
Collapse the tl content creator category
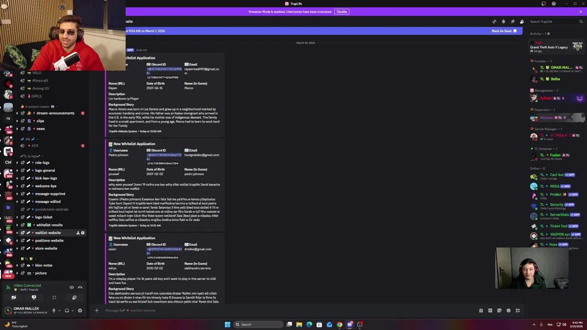38,106
